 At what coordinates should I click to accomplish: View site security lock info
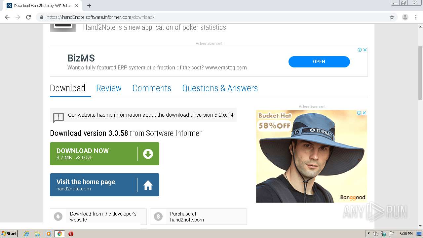[42, 17]
